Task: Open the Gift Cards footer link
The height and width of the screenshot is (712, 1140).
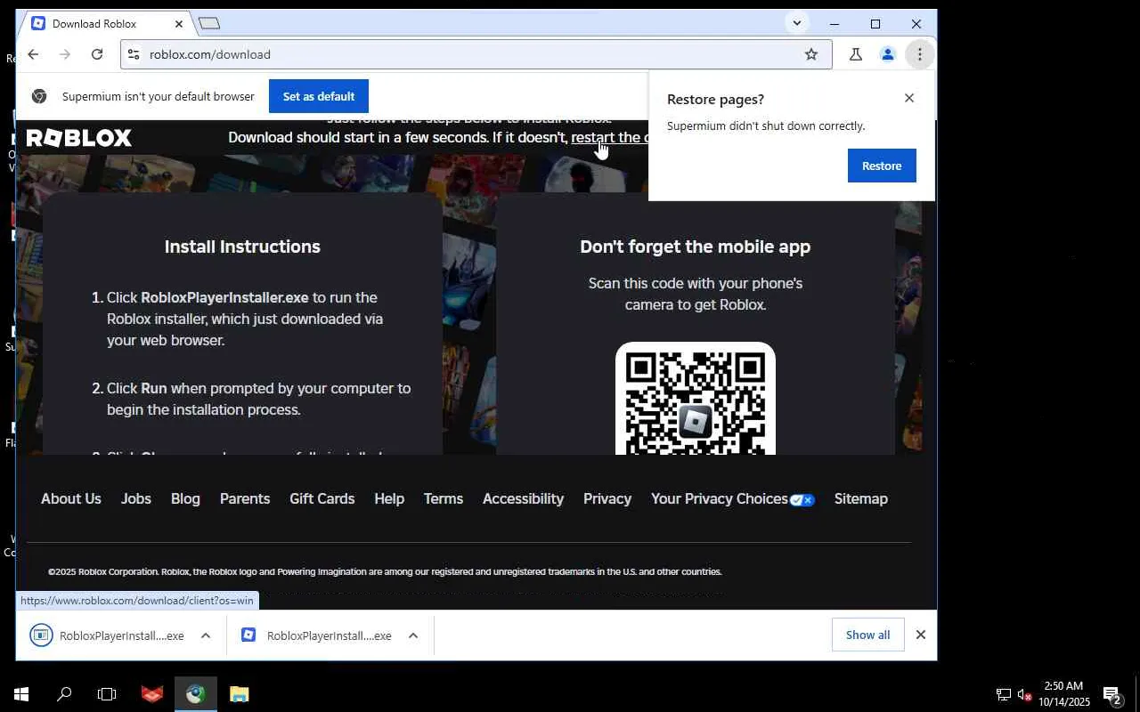Action: click(322, 498)
